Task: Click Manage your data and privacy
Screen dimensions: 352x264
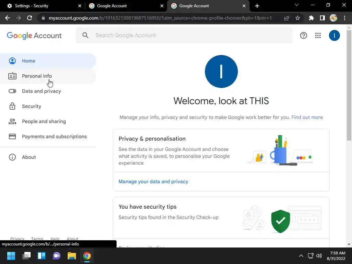Action: tap(153, 181)
